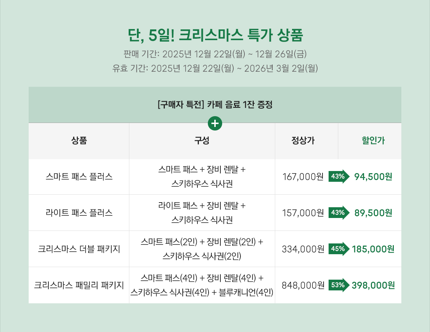The image size is (430, 332).
Task: Select the 크리스마스 더블 패키지 product name
Action: (x=79, y=249)
